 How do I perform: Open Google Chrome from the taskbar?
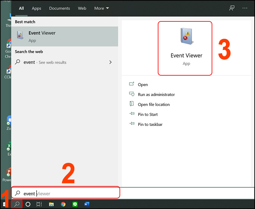[63, 204]
